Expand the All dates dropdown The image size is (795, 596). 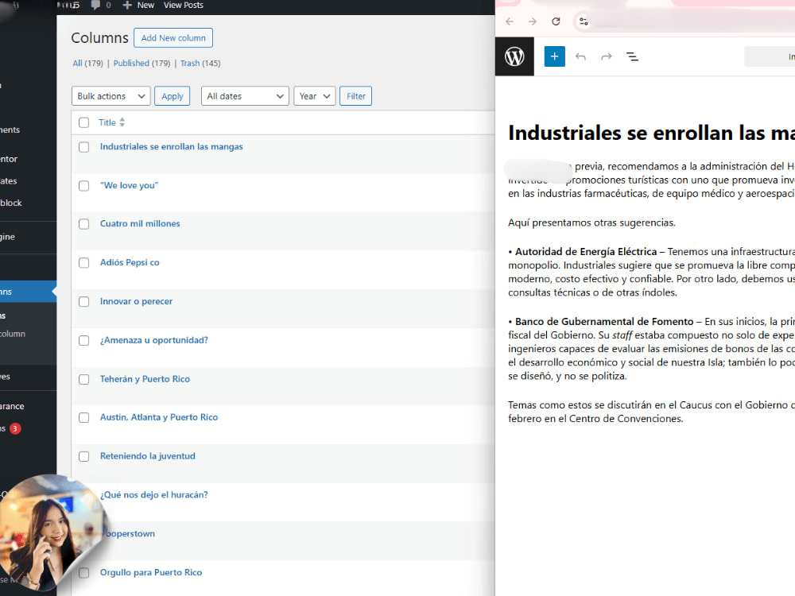pos(245,96)
